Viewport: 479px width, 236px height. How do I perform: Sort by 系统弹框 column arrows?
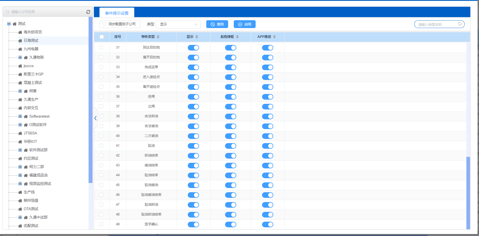click(x=237, y=37)
